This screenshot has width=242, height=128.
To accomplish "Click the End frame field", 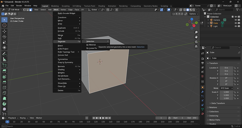I will (x=192, y=118).
